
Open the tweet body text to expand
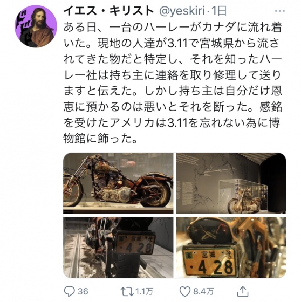pos(173,83)
